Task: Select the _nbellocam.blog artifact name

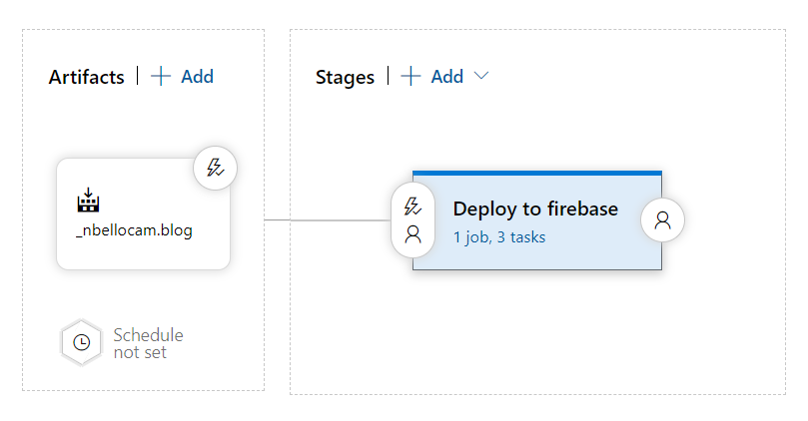Action: point(134,230)
